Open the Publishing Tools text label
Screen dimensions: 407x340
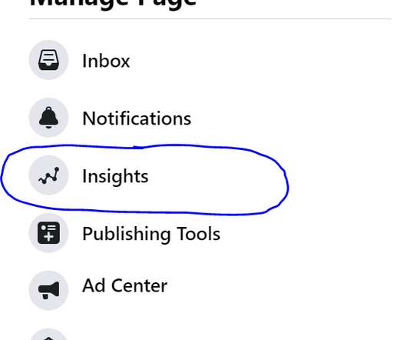[x=151, y=234]
